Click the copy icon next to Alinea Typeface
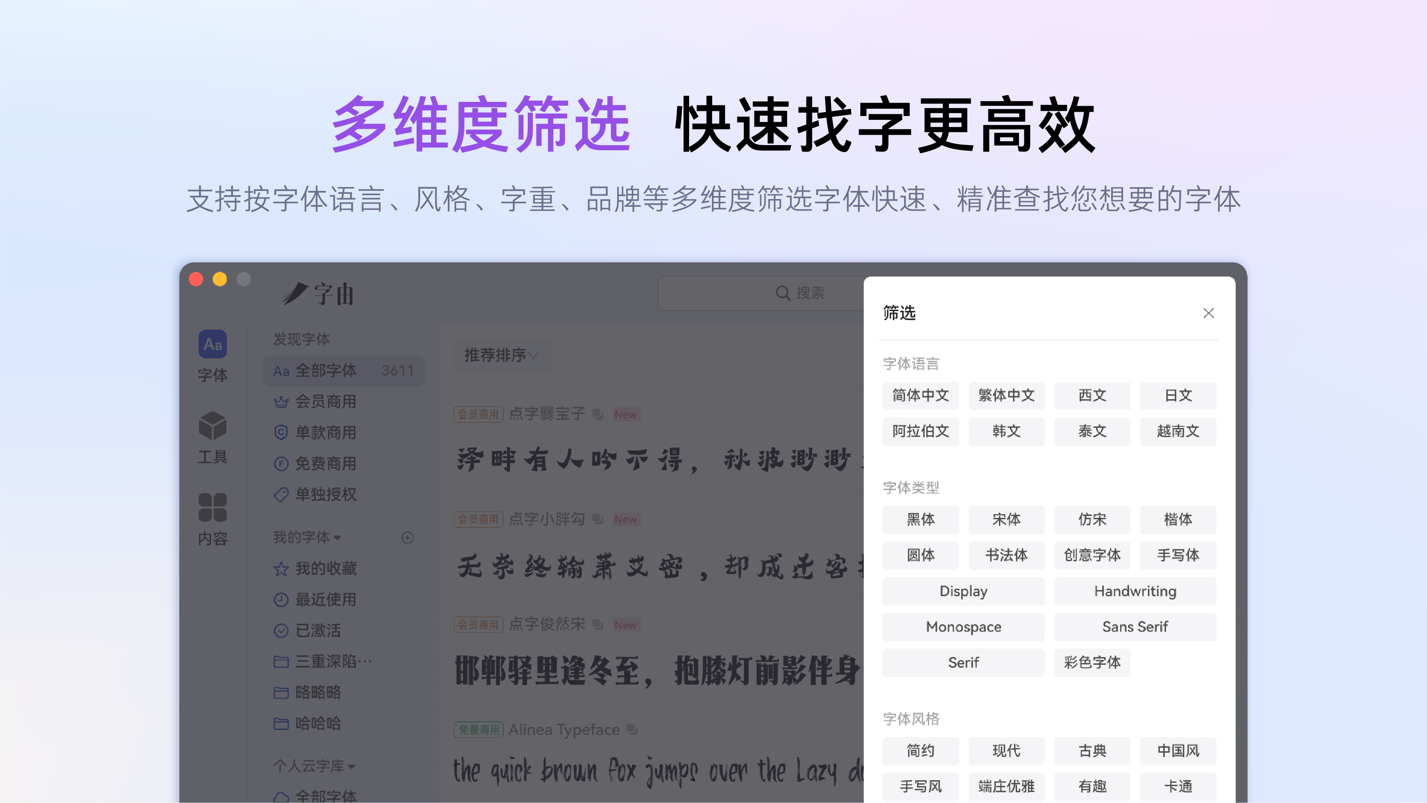The image size is (1427, 803). (632, 729)
